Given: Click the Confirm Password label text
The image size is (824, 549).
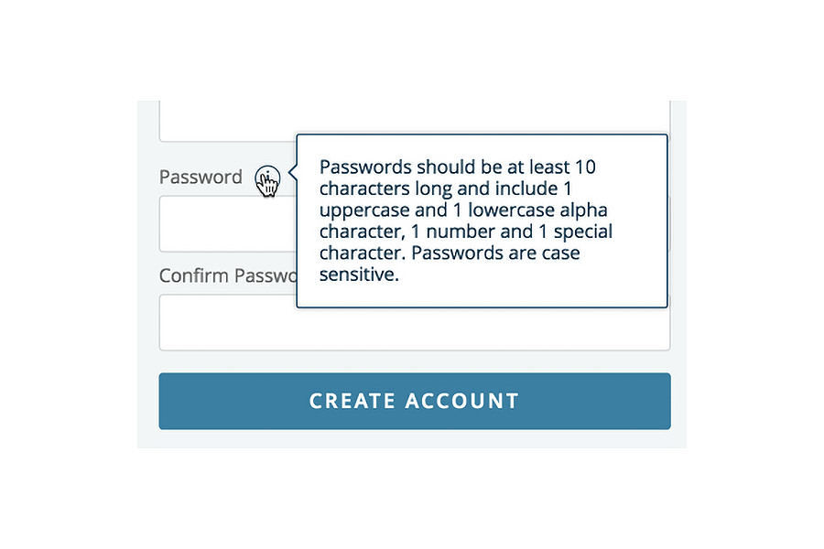Looking at the screenshot, I should 228,275.
